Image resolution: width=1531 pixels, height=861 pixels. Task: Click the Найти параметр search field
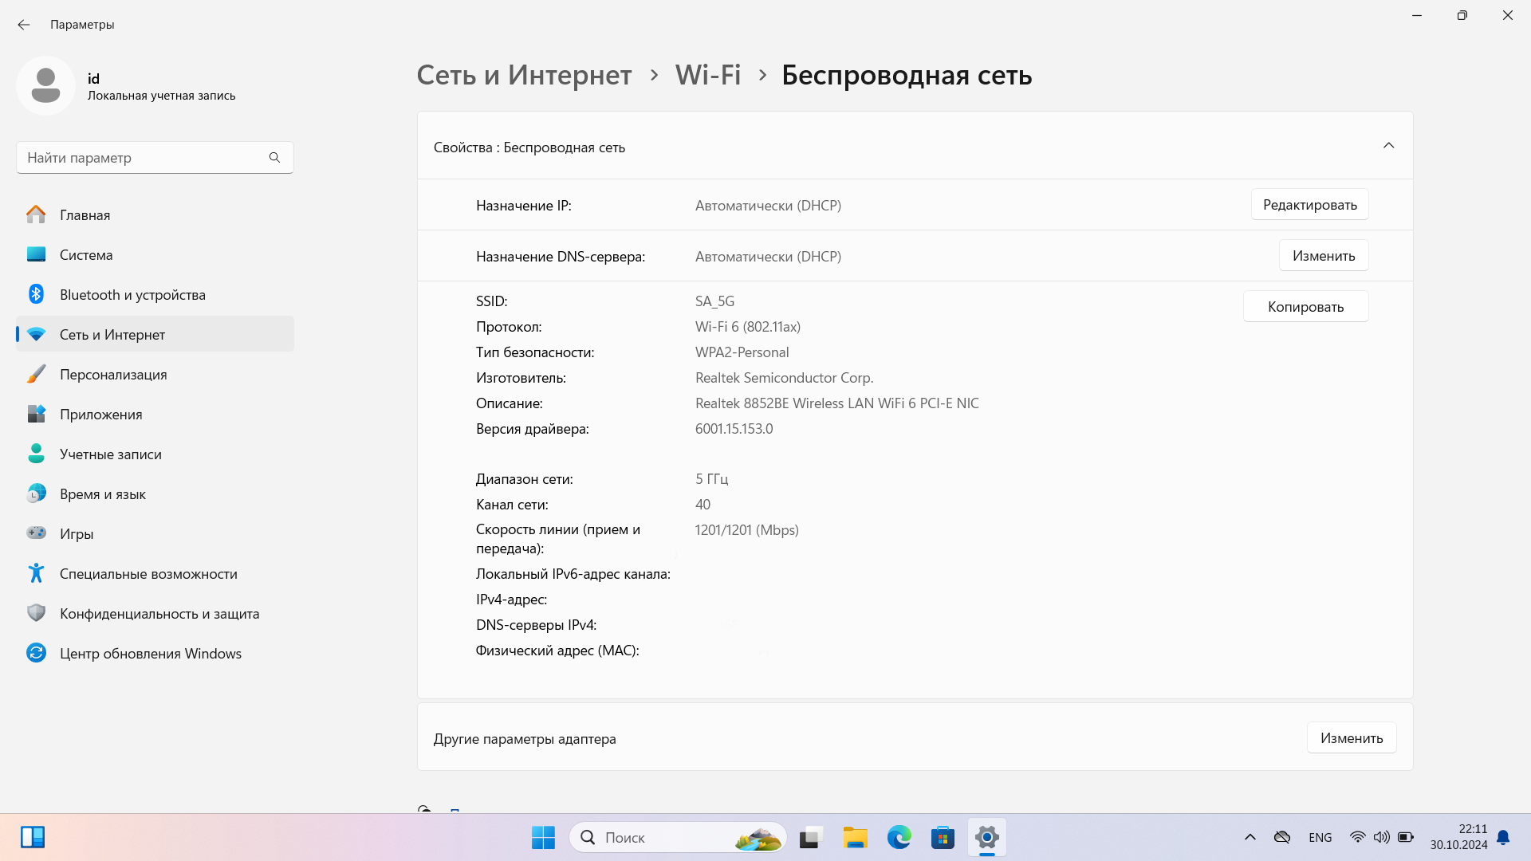click(x=144, y=158)
